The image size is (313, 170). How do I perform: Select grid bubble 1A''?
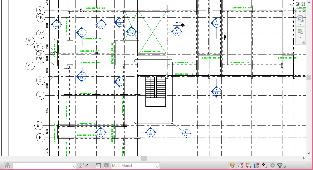[40, 34]
